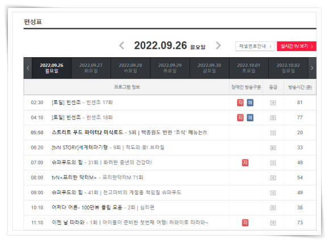This screenshot has height=243, width=329.
Task: Open 슈퍼푸드의 힘 41회 program link
Action: 116,193
